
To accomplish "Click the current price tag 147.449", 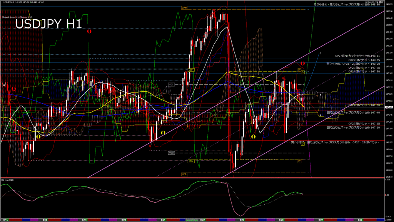I will (x=388, y=107).
